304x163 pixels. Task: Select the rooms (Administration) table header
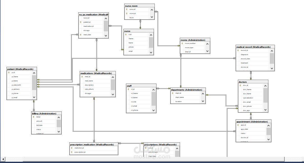point(195,40)
